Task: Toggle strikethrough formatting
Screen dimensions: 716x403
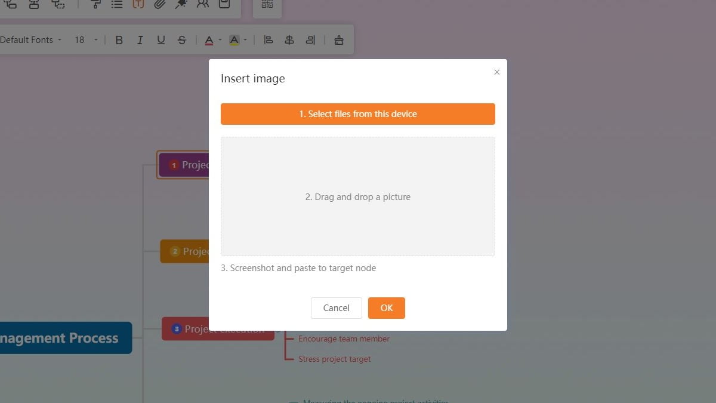Action: (x=182, y=40)
